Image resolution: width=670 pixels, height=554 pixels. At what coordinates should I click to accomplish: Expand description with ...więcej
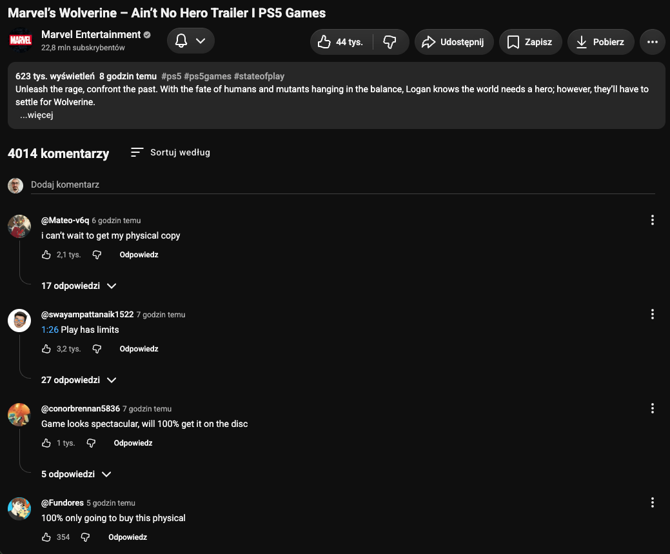(x=36, y=115)
